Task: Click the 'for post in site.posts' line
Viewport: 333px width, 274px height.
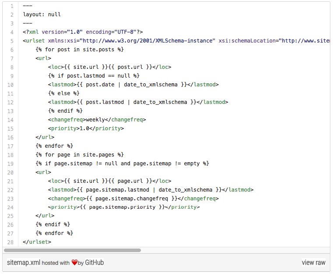Action: click(80, 49)
